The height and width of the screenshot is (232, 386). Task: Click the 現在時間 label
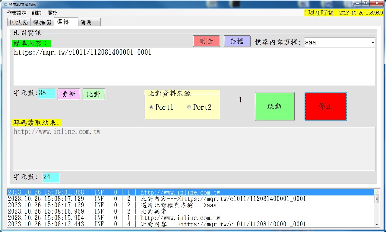(x=321, y=13)
